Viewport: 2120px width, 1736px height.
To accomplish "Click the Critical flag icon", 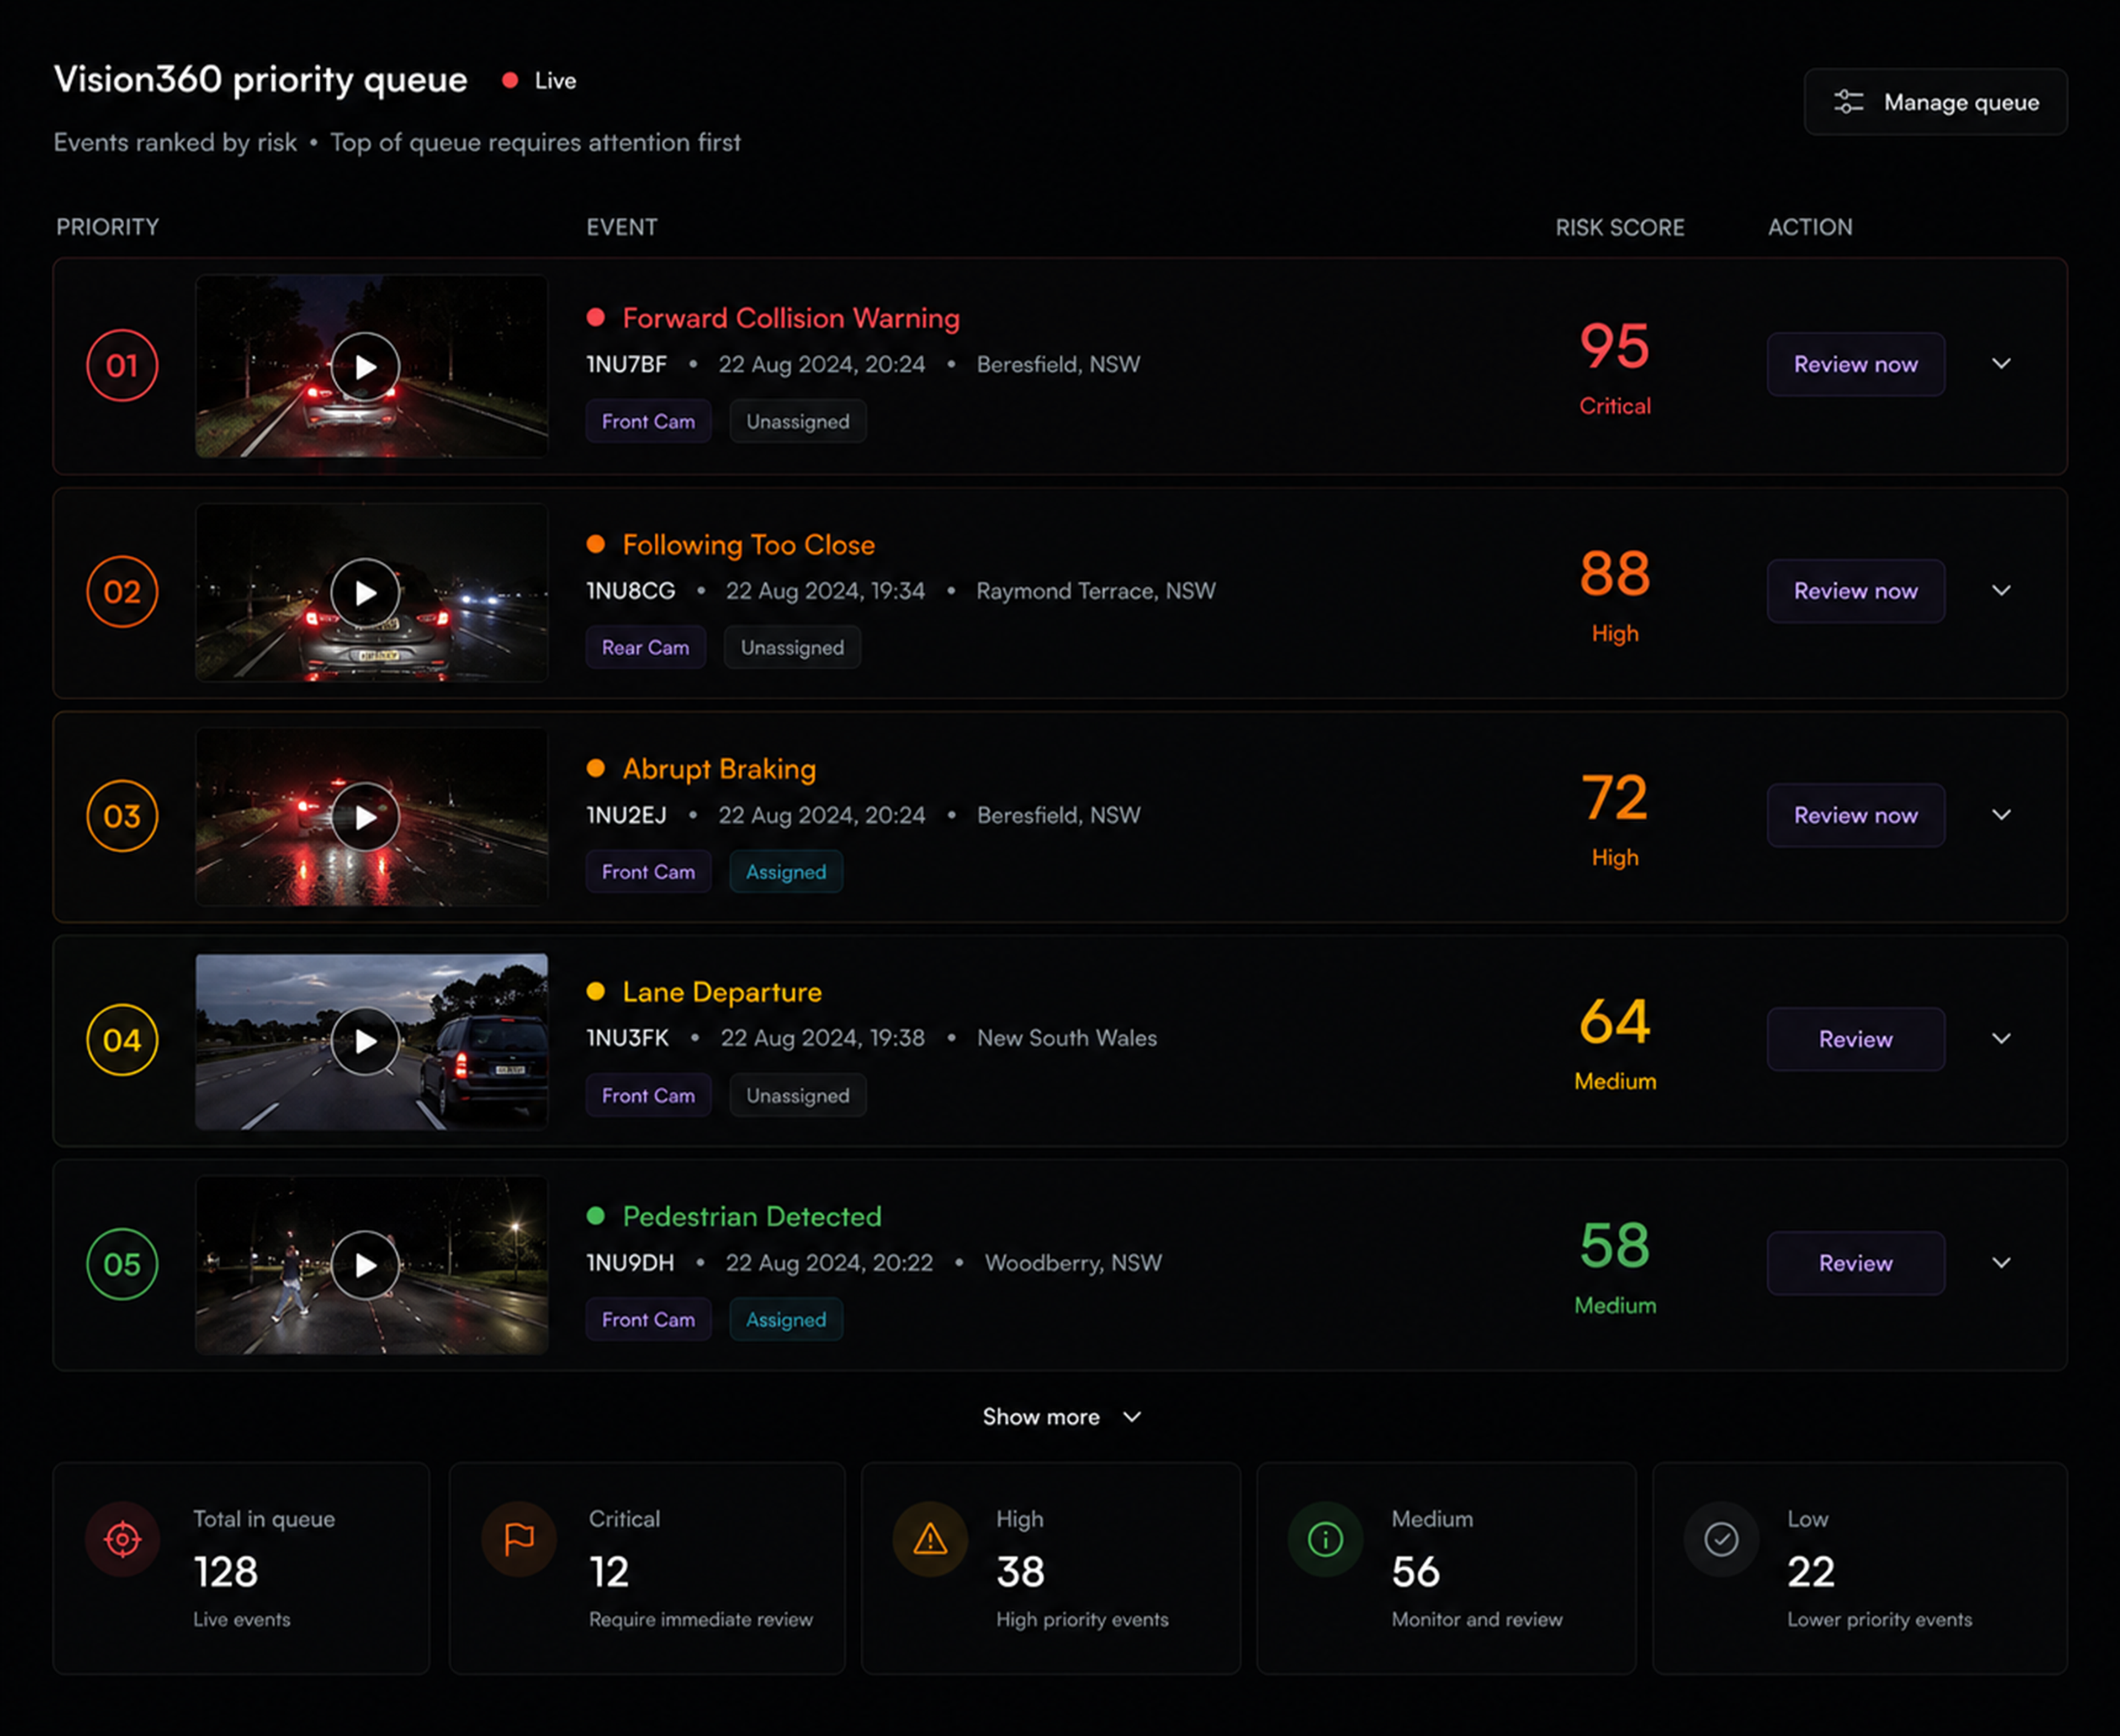I will (518, 1539).
